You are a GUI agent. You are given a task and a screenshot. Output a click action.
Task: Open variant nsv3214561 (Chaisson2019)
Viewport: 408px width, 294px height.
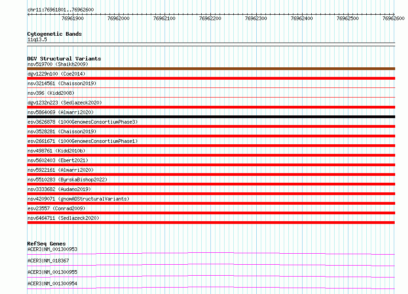pyautogui.click(x=62, y=83)
